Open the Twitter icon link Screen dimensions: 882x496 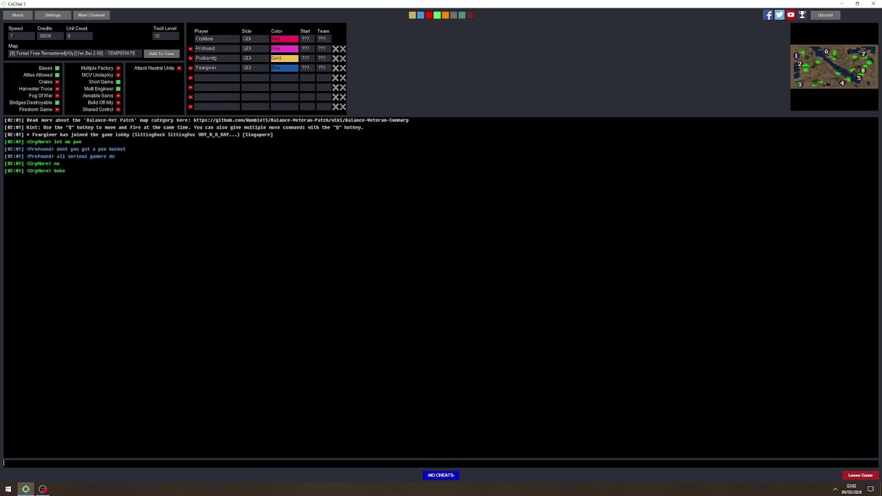pos(779,14)
